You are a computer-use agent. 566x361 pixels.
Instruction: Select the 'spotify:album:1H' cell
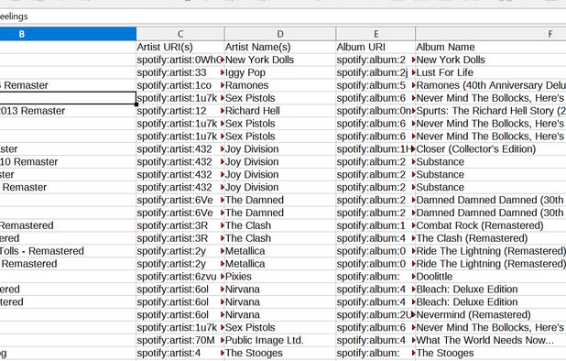[376, 149]
